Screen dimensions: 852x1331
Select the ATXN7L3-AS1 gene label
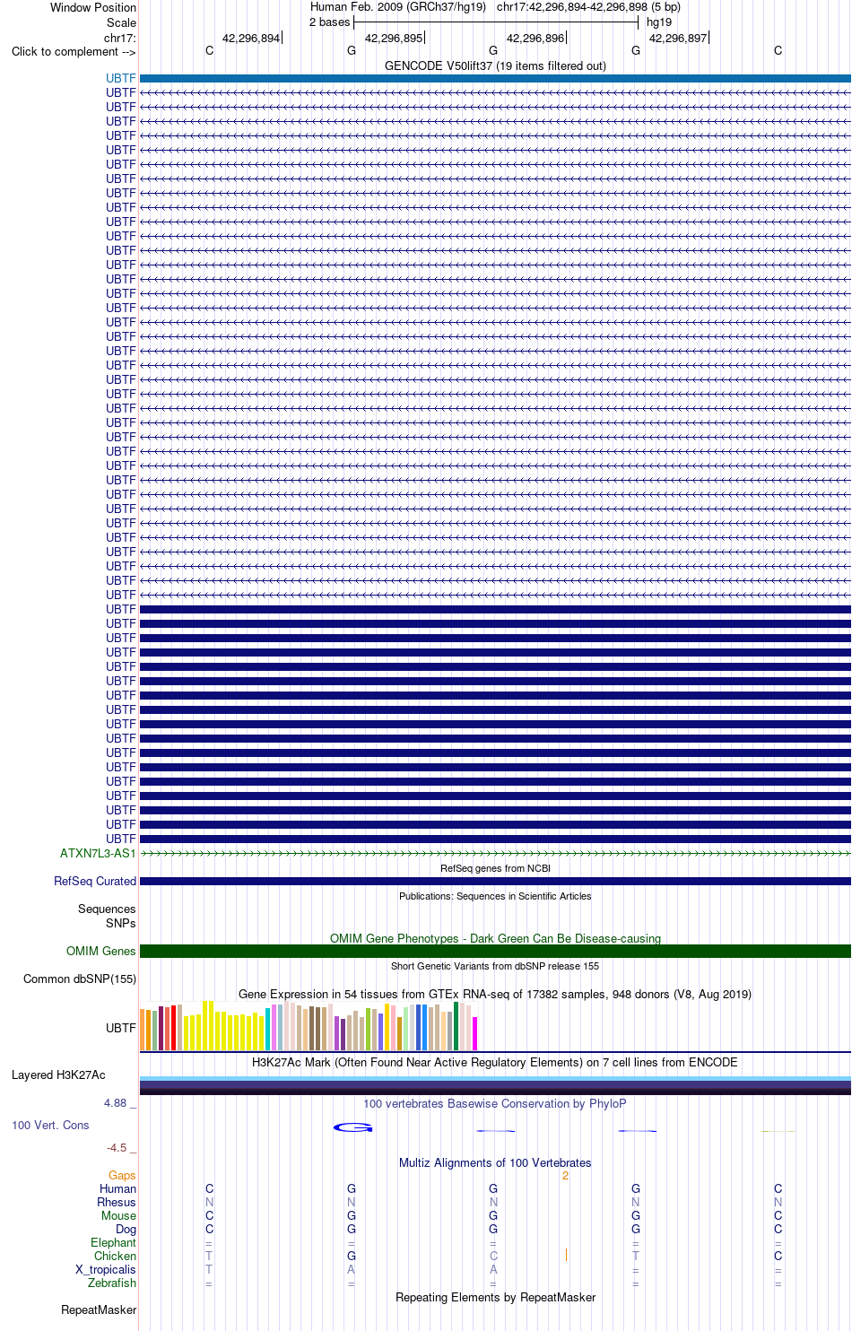(x=98, y=853)
